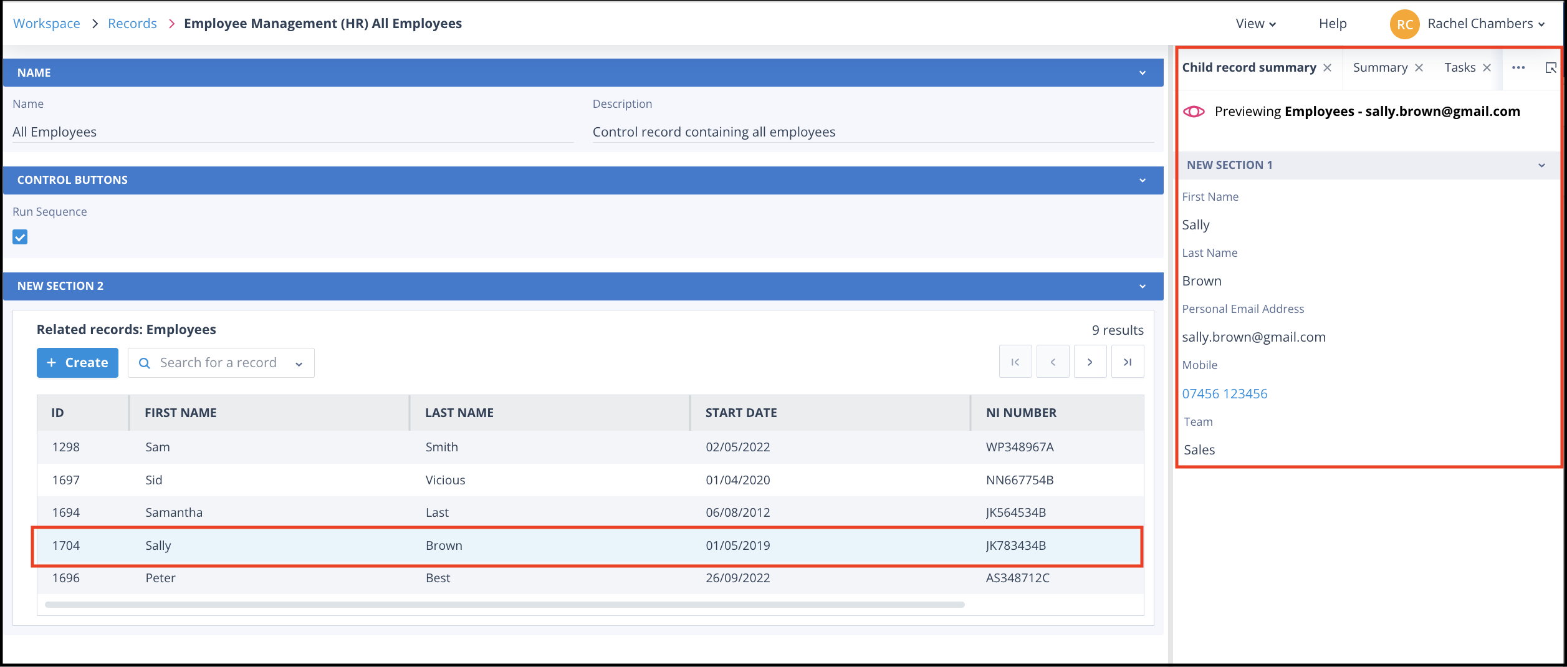Close the Tasks tab

point(1487,68)
